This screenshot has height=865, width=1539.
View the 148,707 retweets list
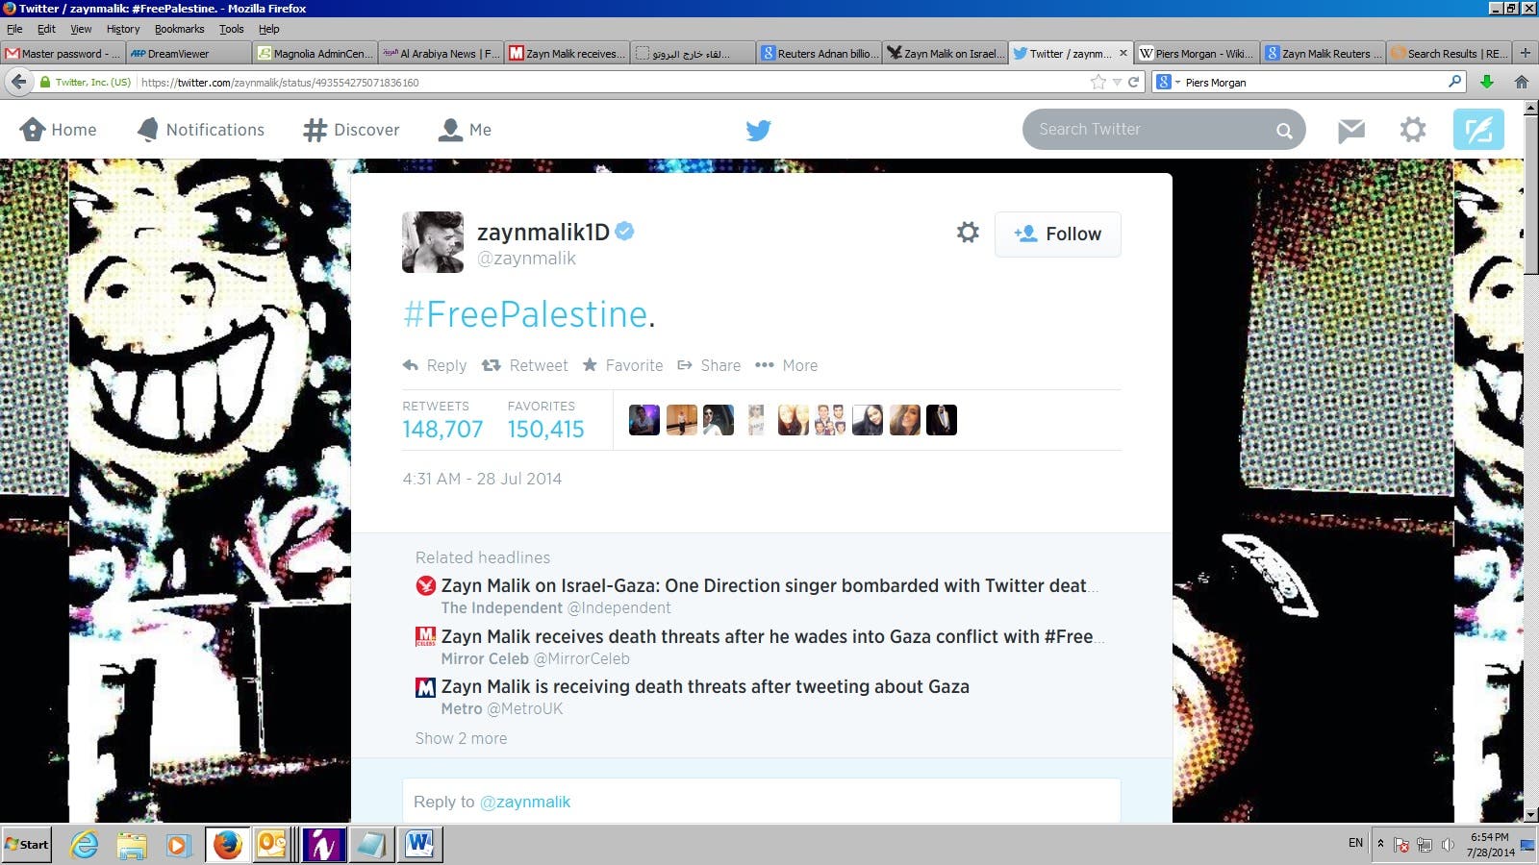tap(442, 420)
